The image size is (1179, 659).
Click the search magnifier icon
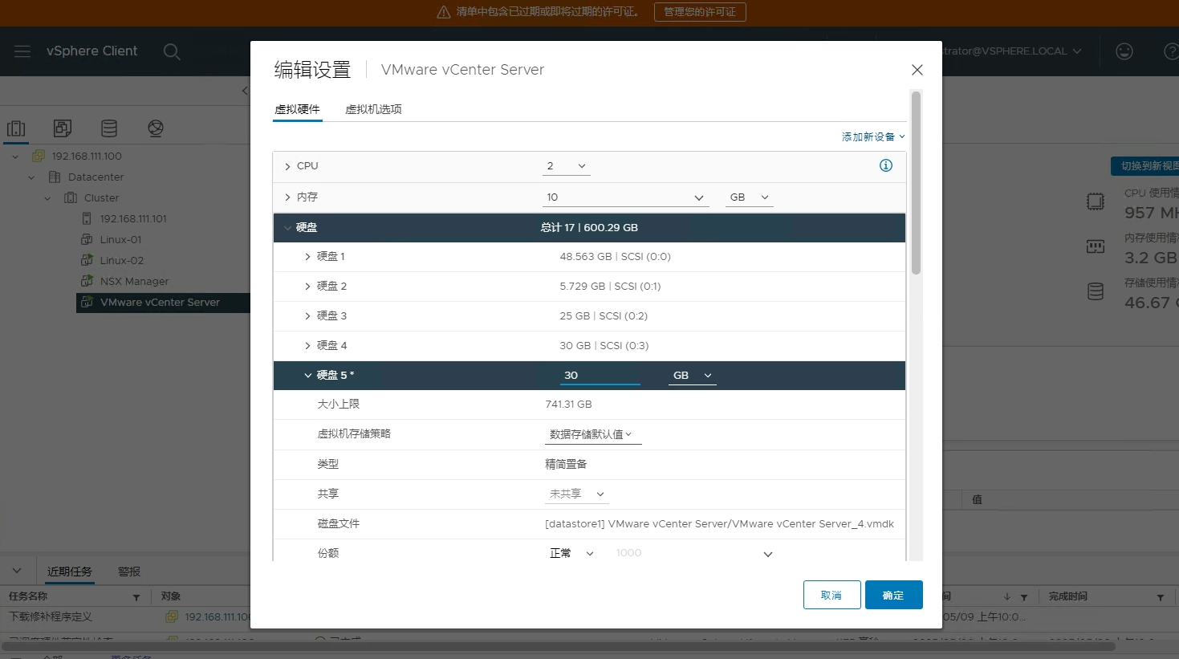171,51
